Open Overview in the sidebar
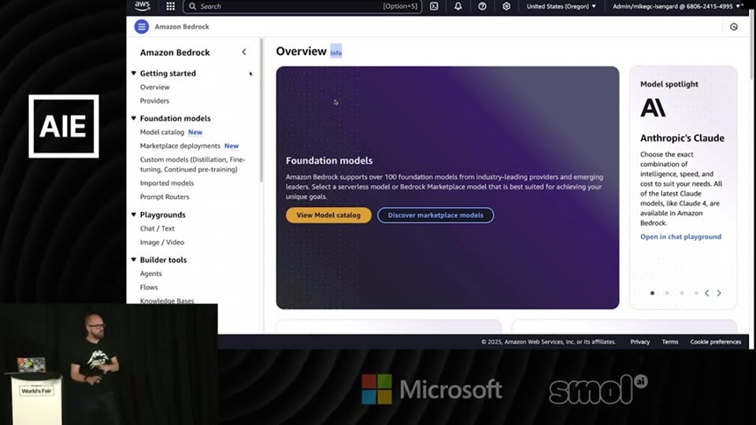 (x=155, y=87)
